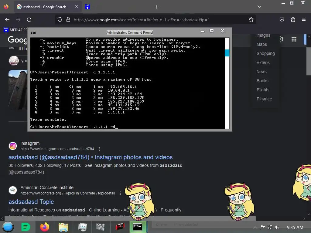The height and width of the screenshot is (233, 311).
Task: Select Videos in the search filter menu
Action: click(263, 62)
